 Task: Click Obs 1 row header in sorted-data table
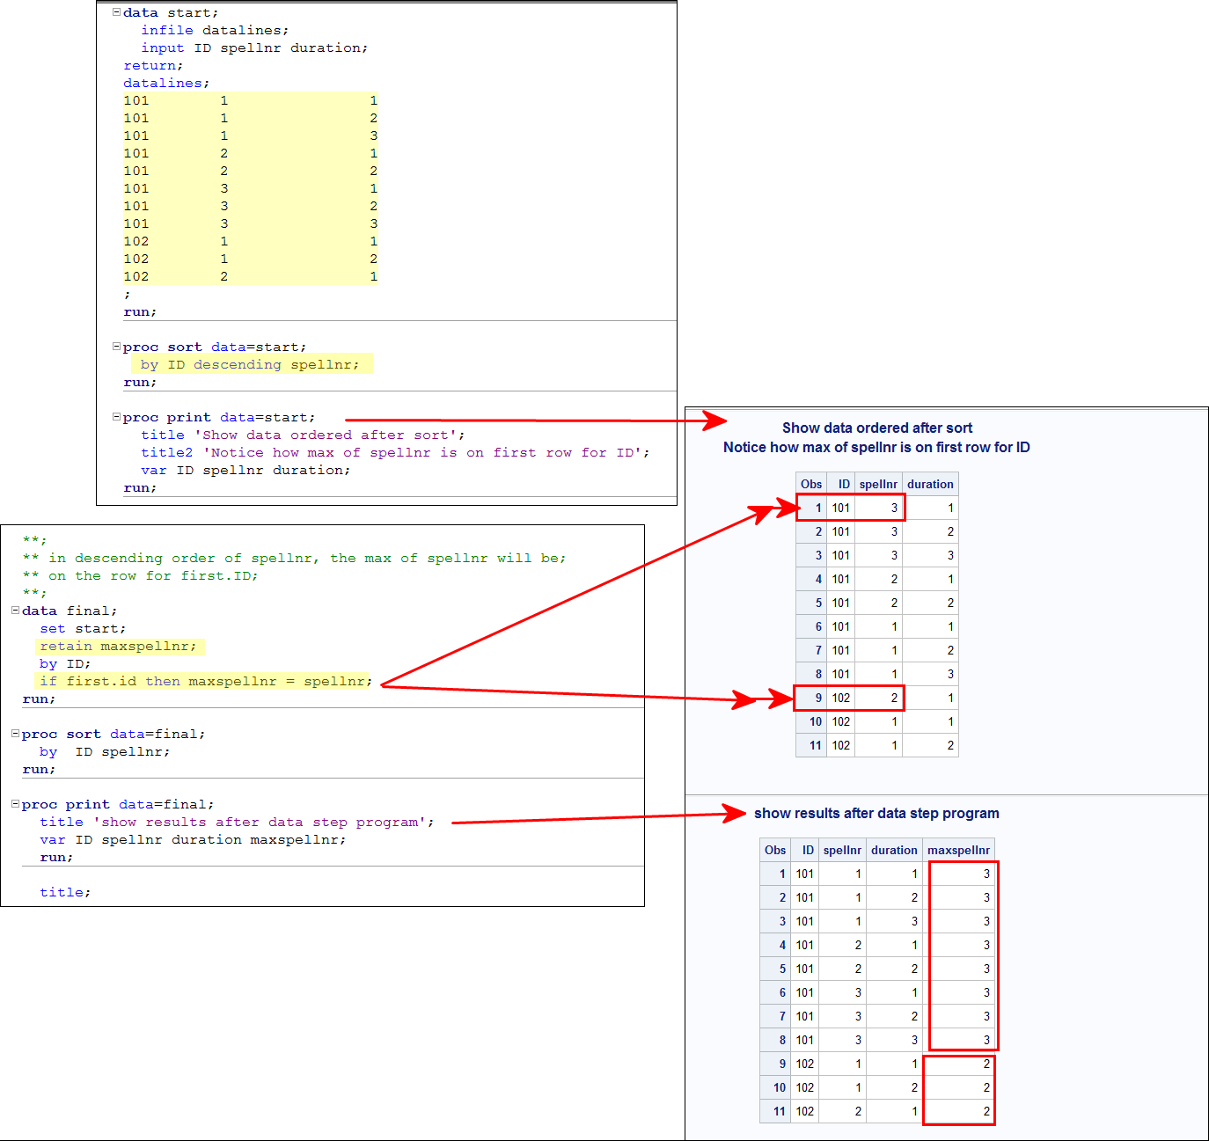[x=811, y=508]
